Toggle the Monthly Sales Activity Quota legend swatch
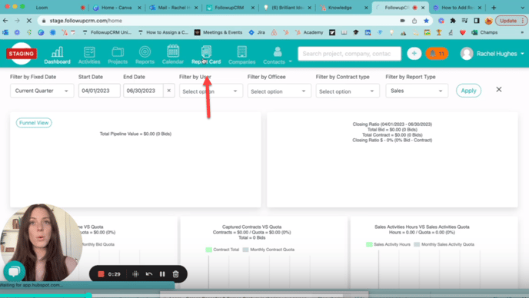 (417, 244)
